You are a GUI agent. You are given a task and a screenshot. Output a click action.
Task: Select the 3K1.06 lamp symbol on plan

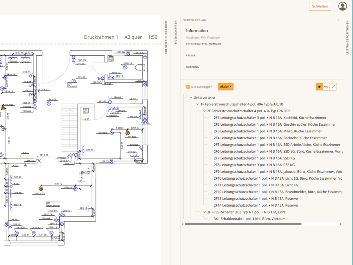pos(49,104)
